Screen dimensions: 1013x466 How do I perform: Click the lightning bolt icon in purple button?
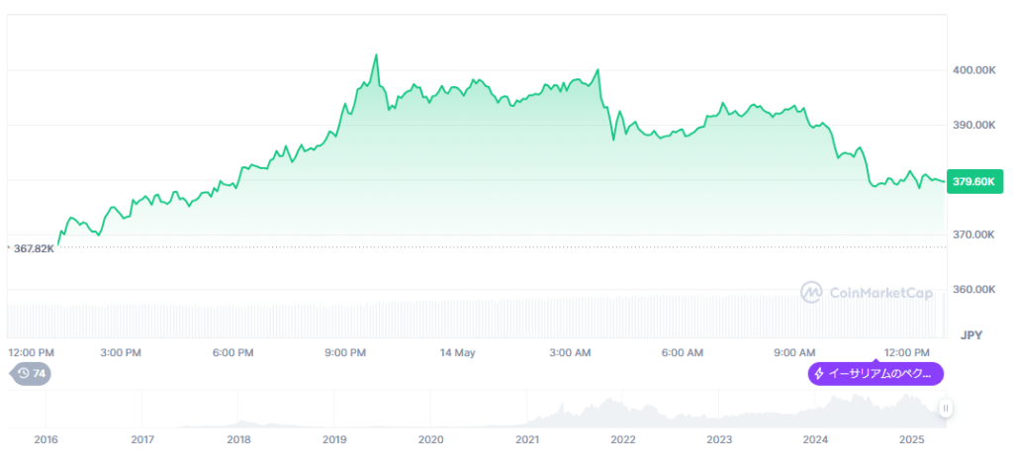(x=819, y=374)
